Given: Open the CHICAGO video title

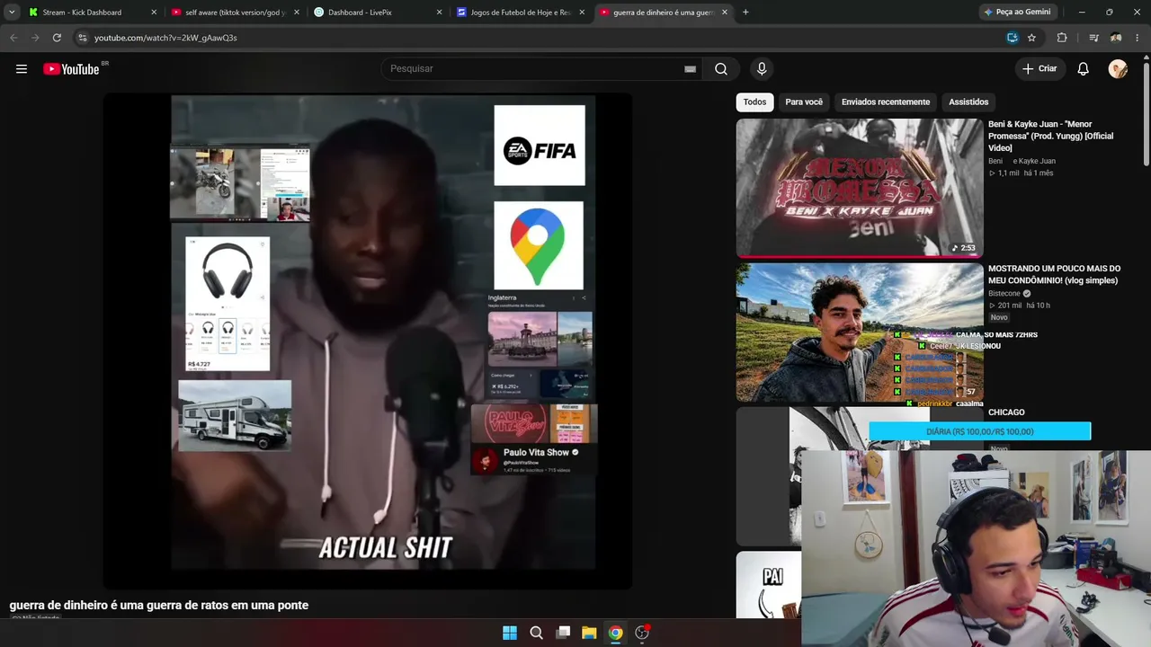Looking at the screenshot, I should [1006, 412].
